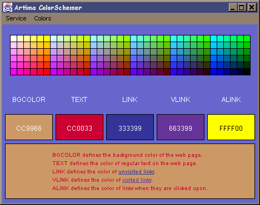This screenshot has width=260, height=205.
Task: Pick the pure blue swatch in bottom palette row
Action: pyautogui.click(x=214, y=71)
